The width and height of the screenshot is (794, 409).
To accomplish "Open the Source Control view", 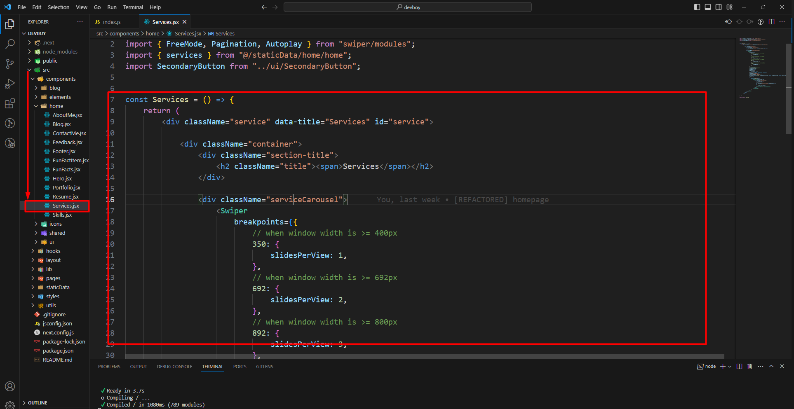I will click(x=10, y=63).
